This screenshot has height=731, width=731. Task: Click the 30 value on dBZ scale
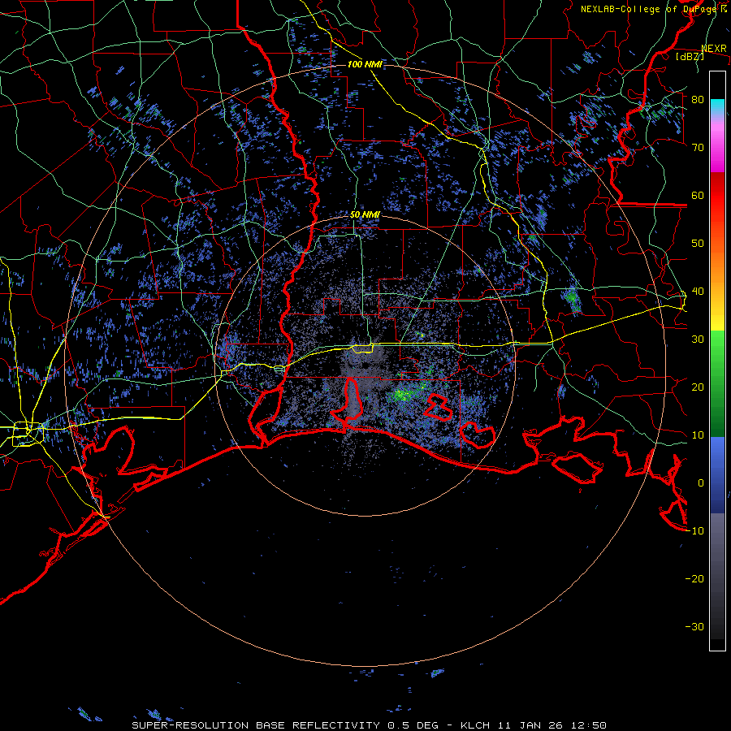(x=698, y=340)
